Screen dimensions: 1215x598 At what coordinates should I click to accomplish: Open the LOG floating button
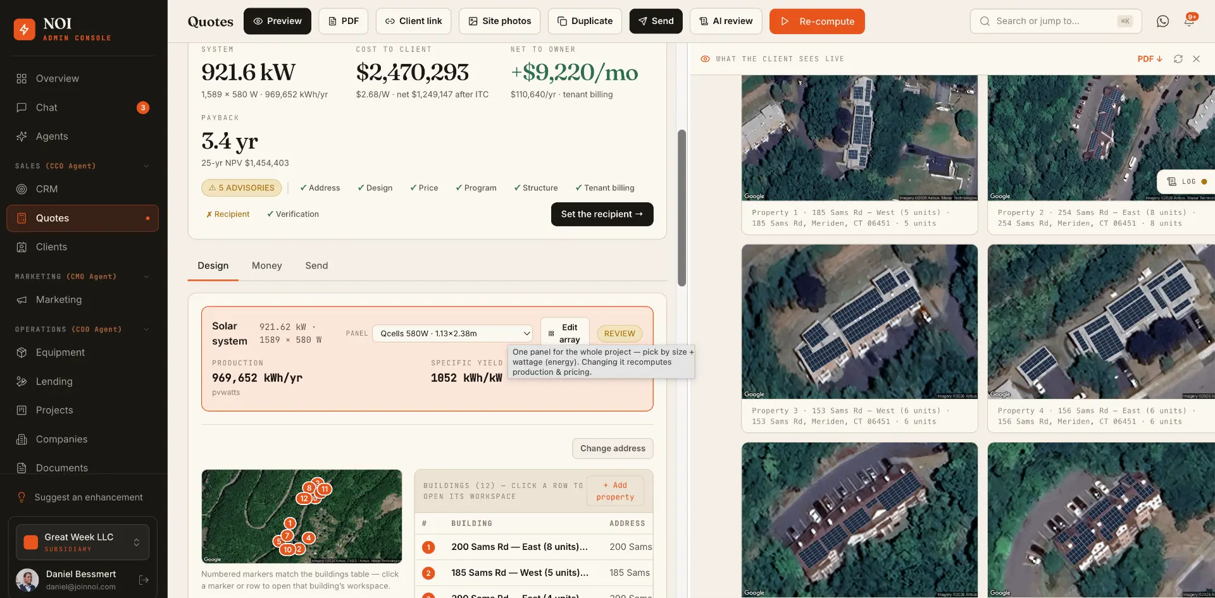(1186, 182)
